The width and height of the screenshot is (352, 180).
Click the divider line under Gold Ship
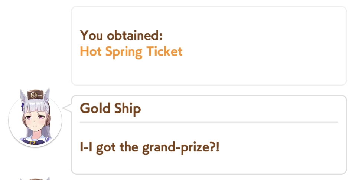click(209, 122)
